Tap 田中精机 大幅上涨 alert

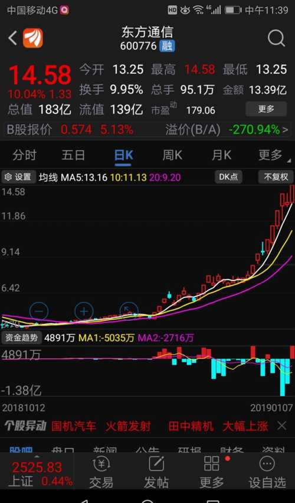pyautogui.click(x=218, y=426)
